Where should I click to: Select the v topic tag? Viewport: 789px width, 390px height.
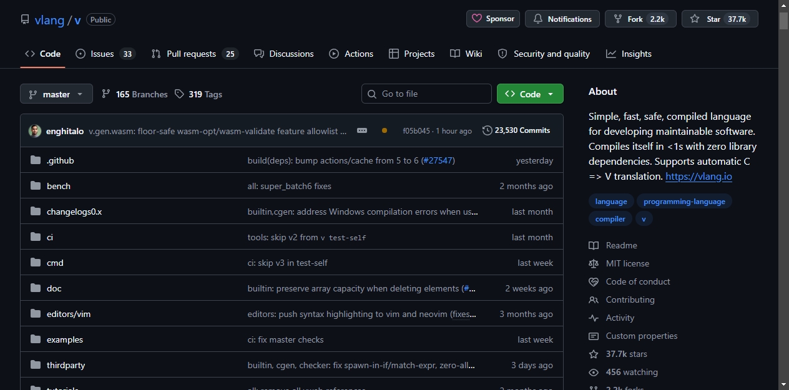(644, 219)
